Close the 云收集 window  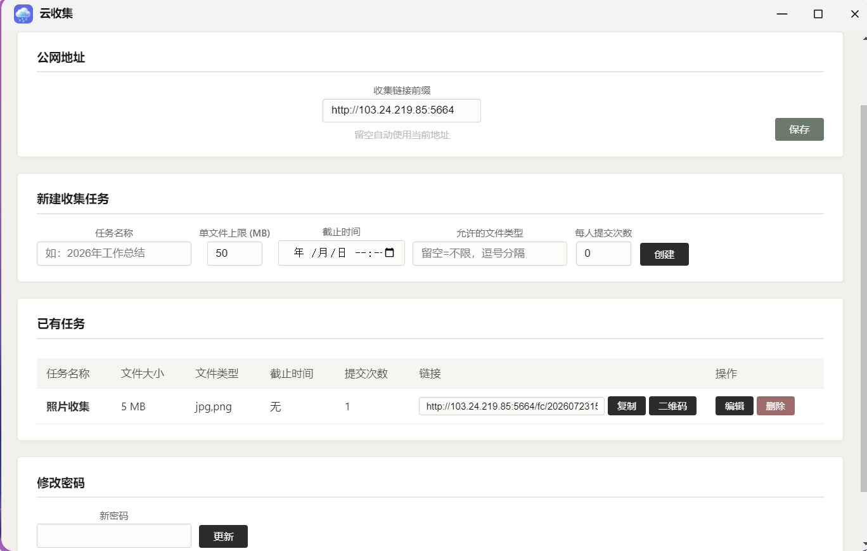click(x=854, y=14)
